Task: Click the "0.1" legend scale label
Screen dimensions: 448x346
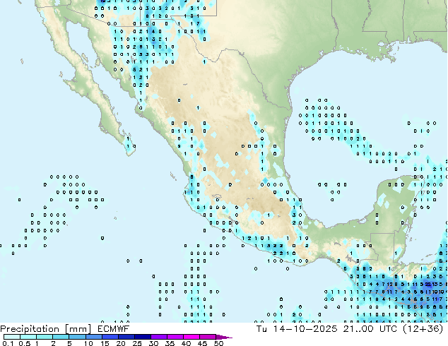Action: point(8,343)
